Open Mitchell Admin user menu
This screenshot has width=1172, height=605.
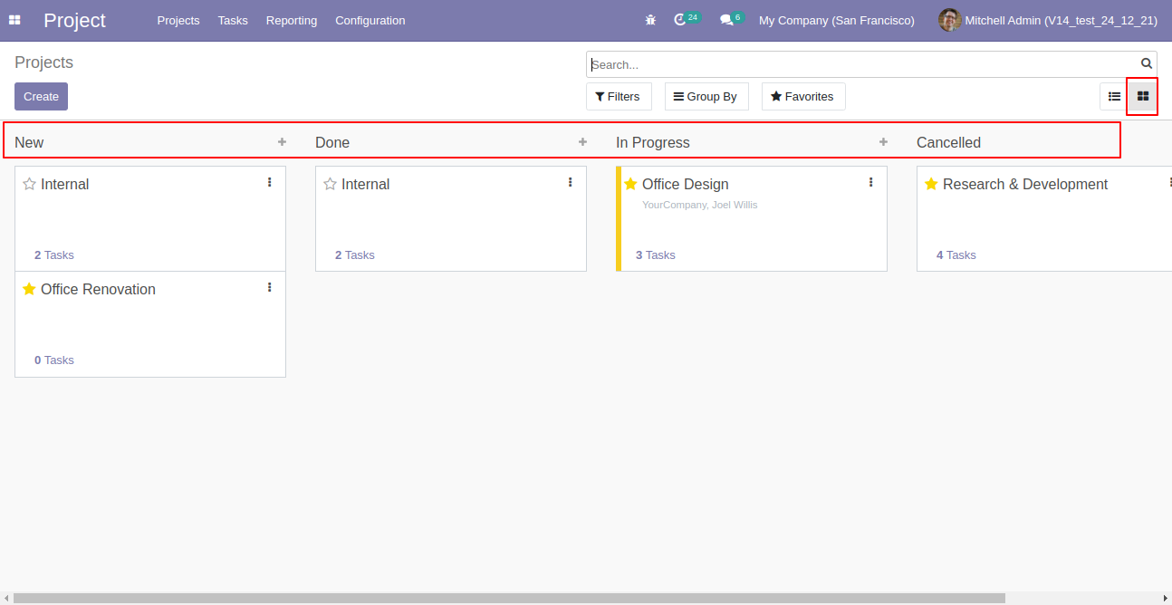pyautogui.click(x=1048, y=20)
